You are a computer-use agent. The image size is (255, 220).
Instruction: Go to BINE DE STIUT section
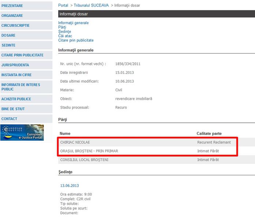pos(14,109)
